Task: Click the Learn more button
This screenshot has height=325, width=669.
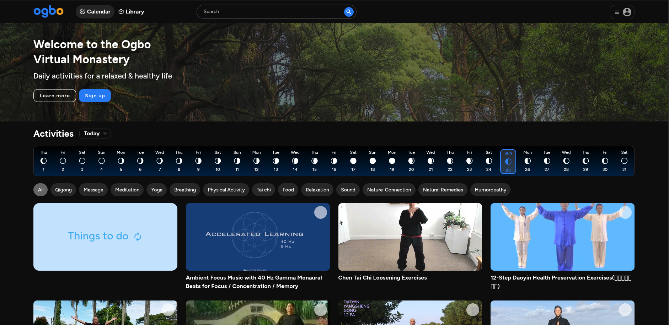Action: click(55, 96)
